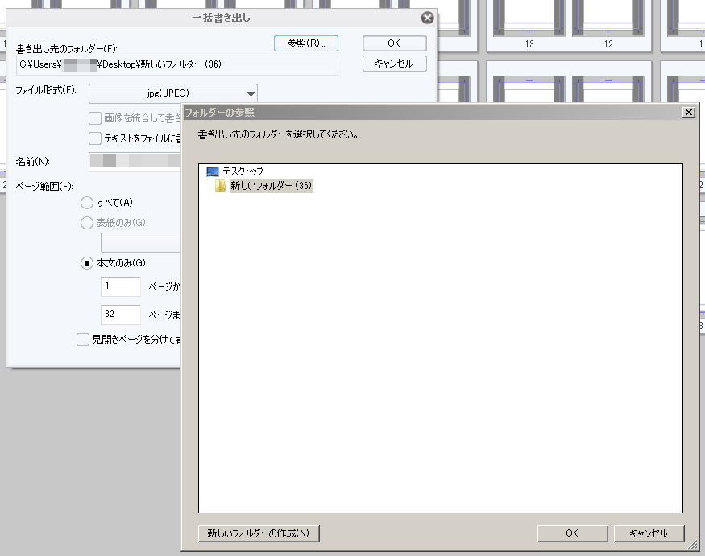
Task: Confirm with OK in 一括書き出し dialog
Action: 394,43
